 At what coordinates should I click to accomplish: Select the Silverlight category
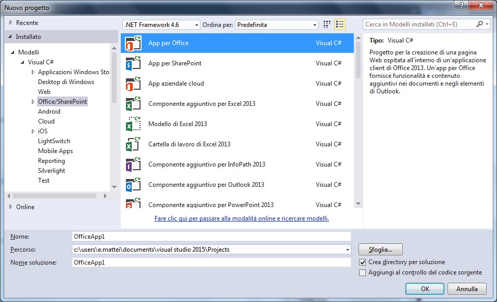pos(52,171)
